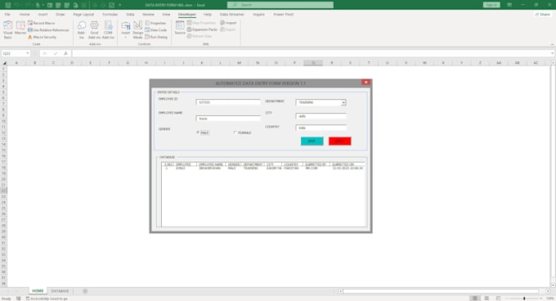556x301 pixels.
Task: Open the File tab
Action: point(7,15)
